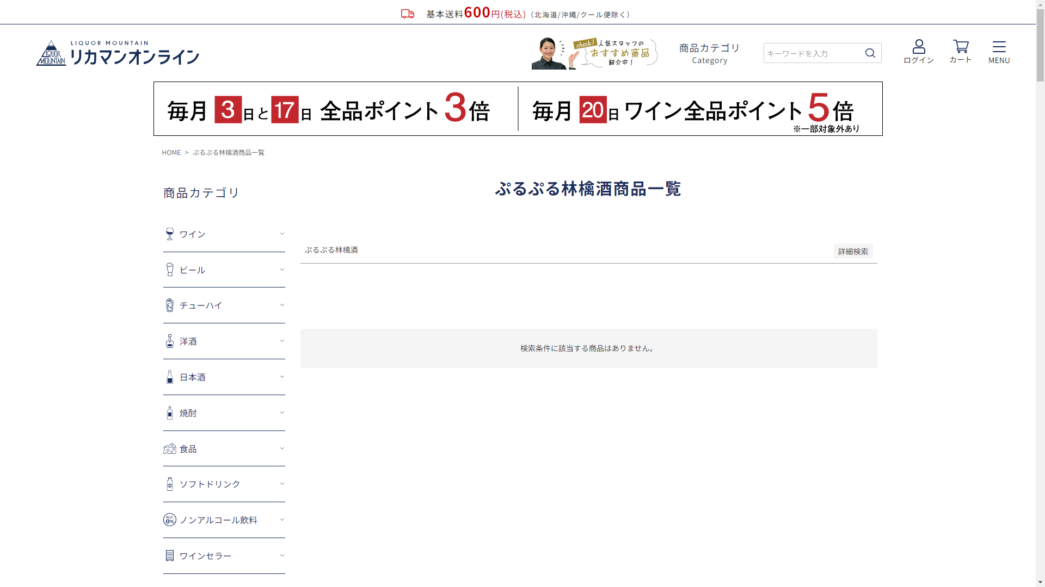1045x587 pixels.
Task: Open the shopping cart icon
Action: pos(961,47)
